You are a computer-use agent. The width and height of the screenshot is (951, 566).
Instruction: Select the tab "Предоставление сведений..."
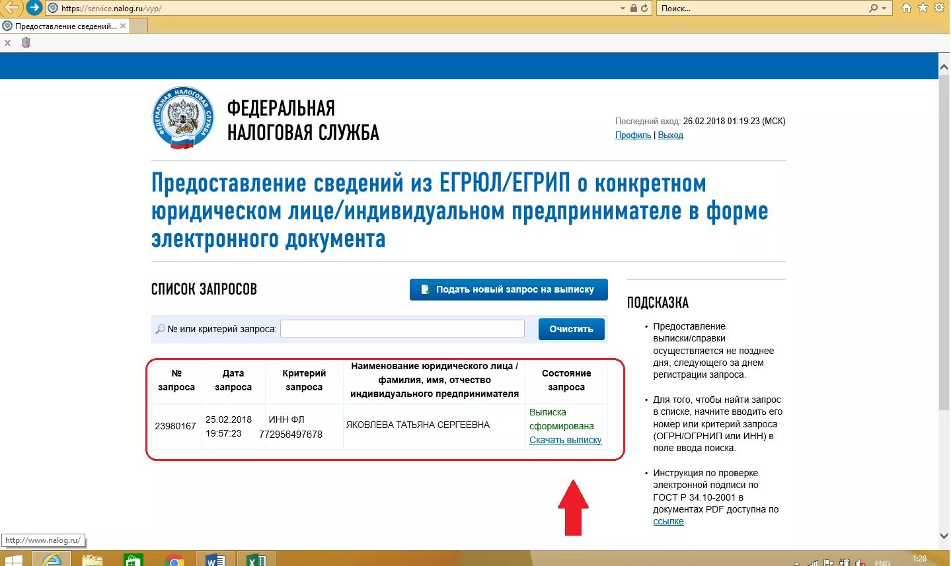(65, 26)
